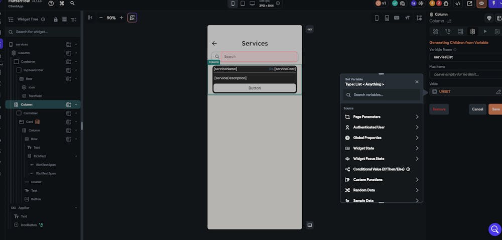
Task: Select the phone device preview
Action: coord(233,4)
